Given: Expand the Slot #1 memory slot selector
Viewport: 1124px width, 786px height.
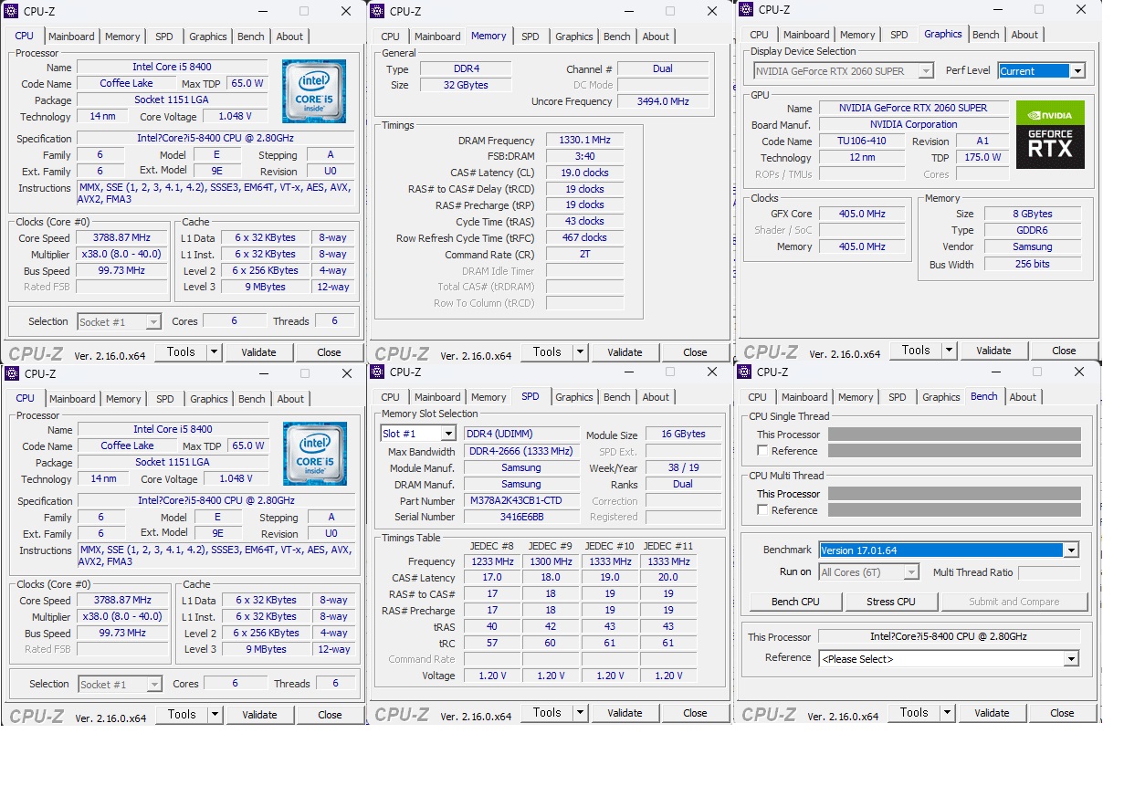Looking at the screenshot, I should pyautogui.click(x=448, y=435).
